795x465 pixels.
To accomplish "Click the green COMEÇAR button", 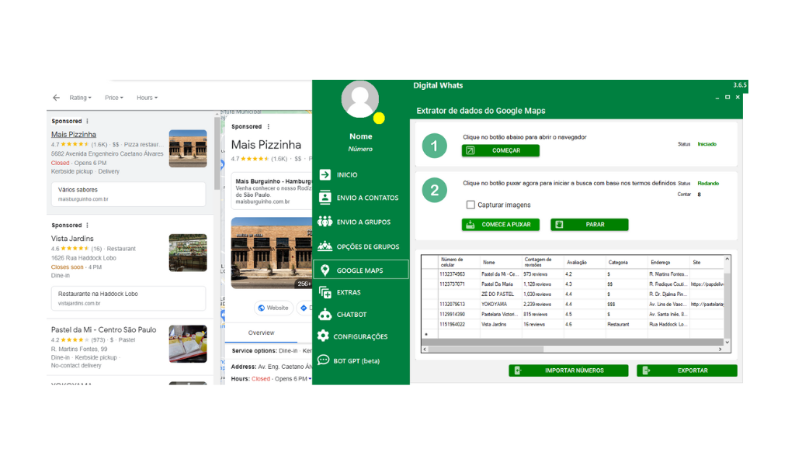I will click(501, 150).
